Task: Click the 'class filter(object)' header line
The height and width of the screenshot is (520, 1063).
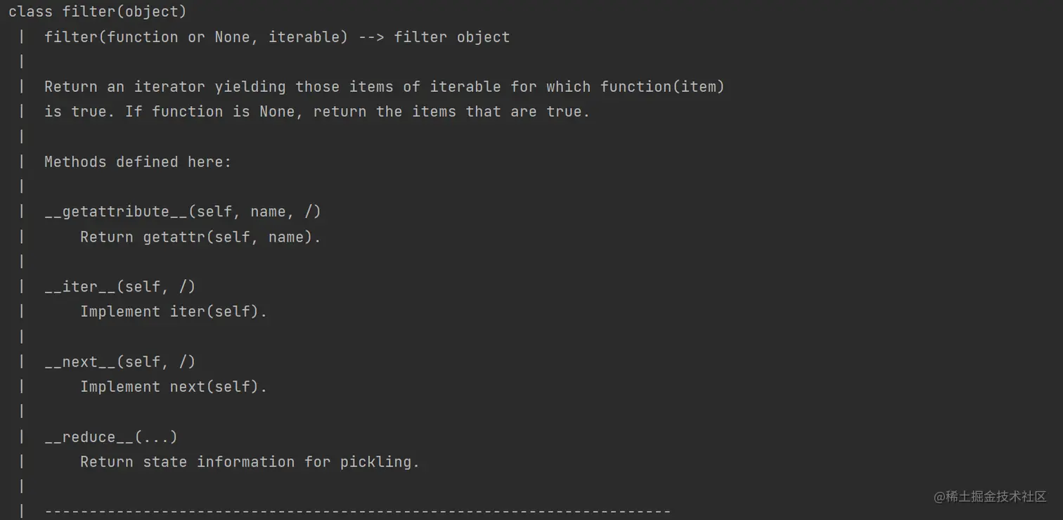Action: click(x=98, y=12)
